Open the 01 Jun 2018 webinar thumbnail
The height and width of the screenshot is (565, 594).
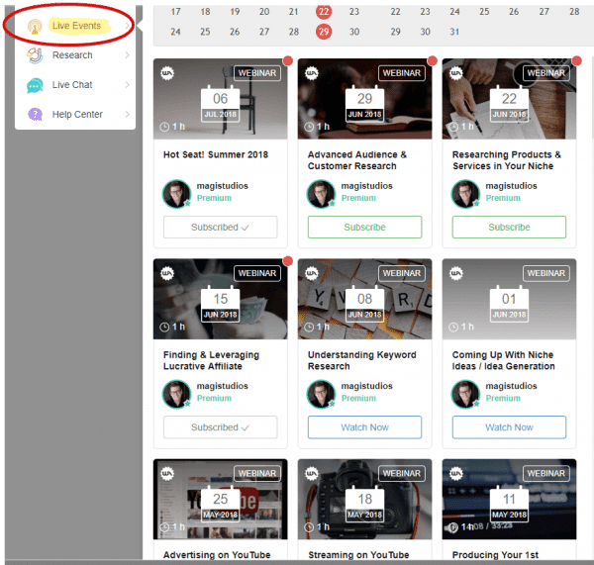pos(509,299)
